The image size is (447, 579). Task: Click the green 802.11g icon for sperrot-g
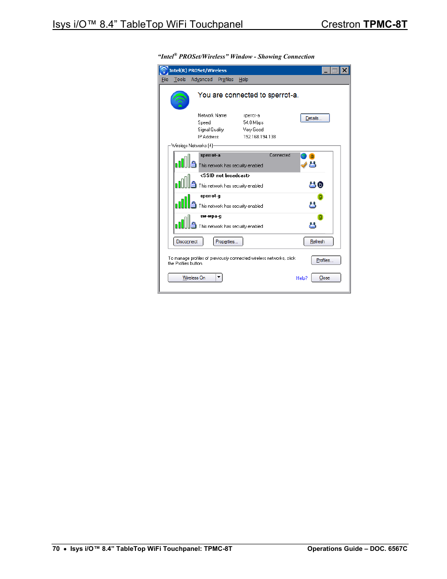(320, 197)
